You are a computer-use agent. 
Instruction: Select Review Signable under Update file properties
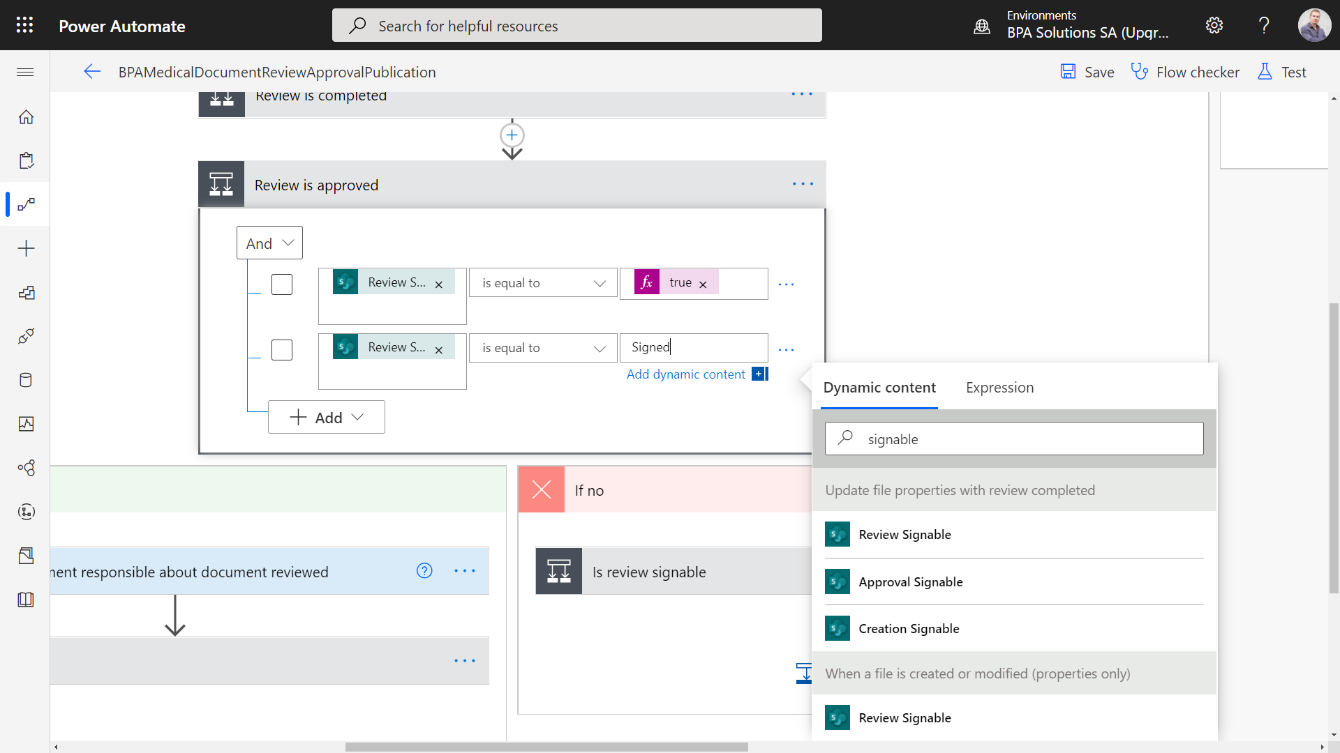click(x=1014, y=534)
